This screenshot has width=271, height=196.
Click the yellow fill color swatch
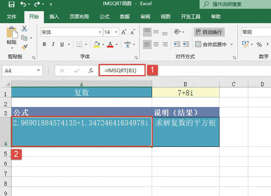click(x=96, y=44)
